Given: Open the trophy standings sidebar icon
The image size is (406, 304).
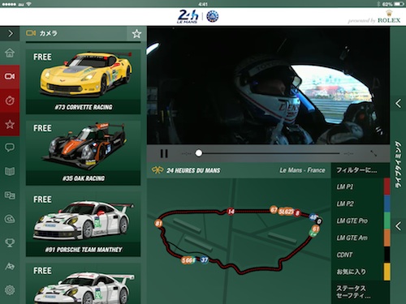Looking at the screenshot, I should tap(10, 242).
